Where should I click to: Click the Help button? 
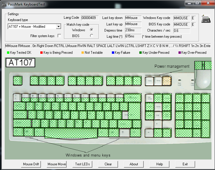tap(159, 164)
